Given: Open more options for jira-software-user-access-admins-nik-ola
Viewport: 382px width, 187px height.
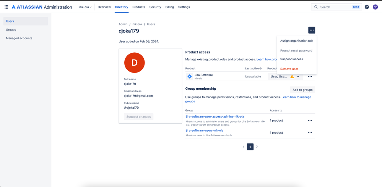Looking at the screenshot, I should pos(310,120).
